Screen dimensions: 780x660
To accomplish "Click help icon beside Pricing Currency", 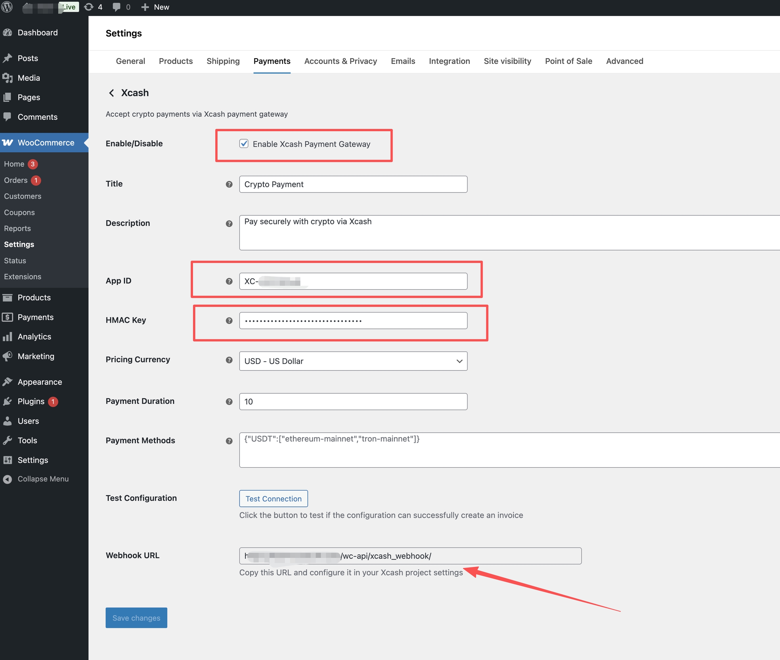I will coord(229,360).
